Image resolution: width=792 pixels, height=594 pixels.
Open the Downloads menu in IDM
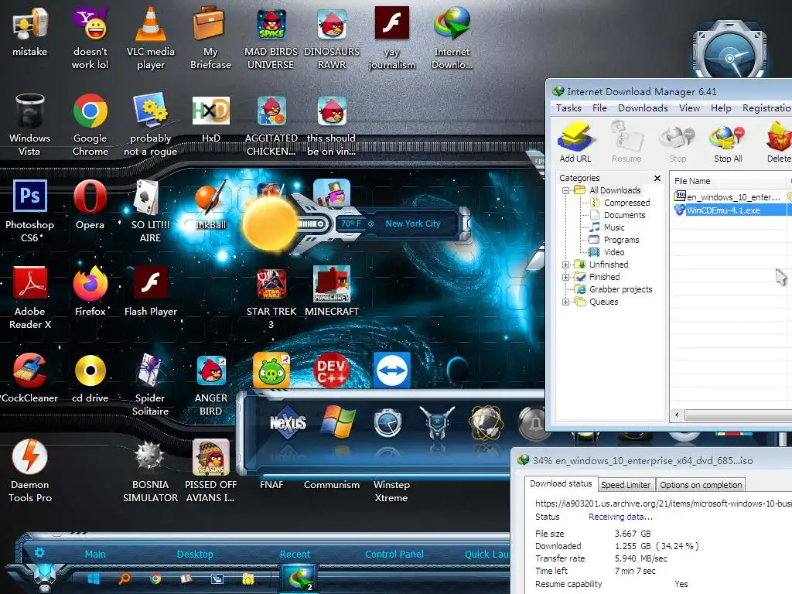(643, 108)
